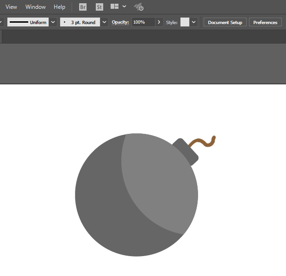Viewport: 286px width, 276px height.
Task: Click the underlined Opacity label
Action: [120, 22]
